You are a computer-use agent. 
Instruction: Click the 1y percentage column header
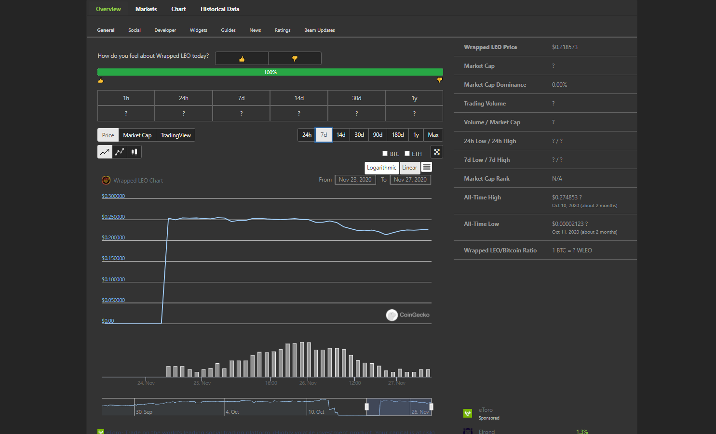coord(414,98)
